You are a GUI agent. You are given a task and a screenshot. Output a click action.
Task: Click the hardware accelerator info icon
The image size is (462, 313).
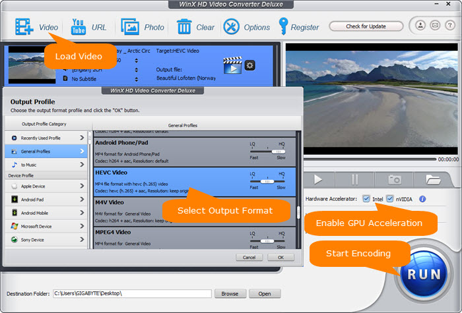click(422, 199)
